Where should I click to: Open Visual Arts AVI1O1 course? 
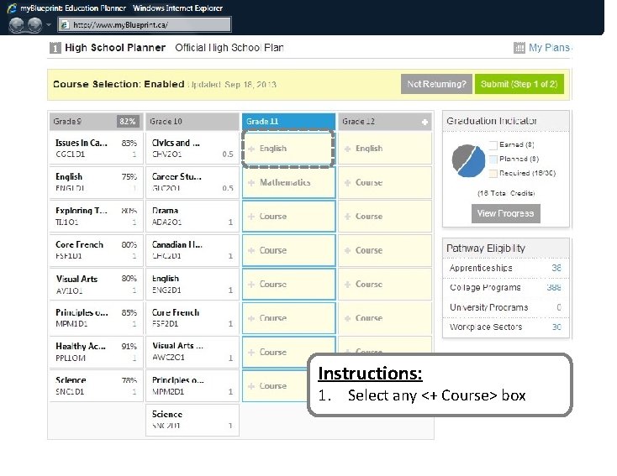point(95,285)
